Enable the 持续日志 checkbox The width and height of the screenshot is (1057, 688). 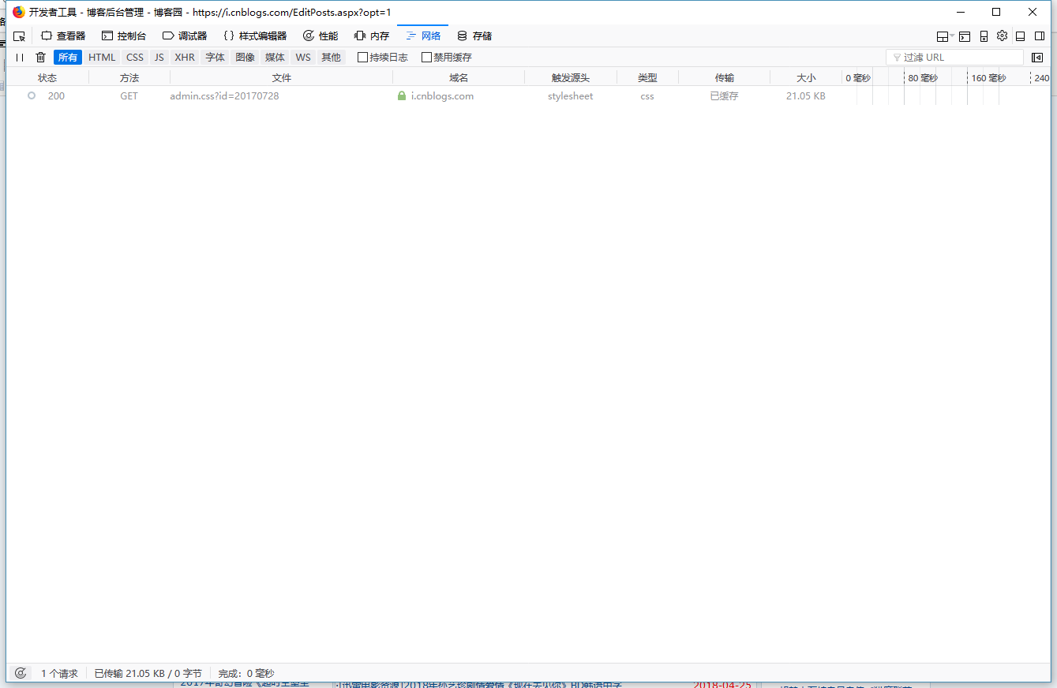tap(363, 58)
